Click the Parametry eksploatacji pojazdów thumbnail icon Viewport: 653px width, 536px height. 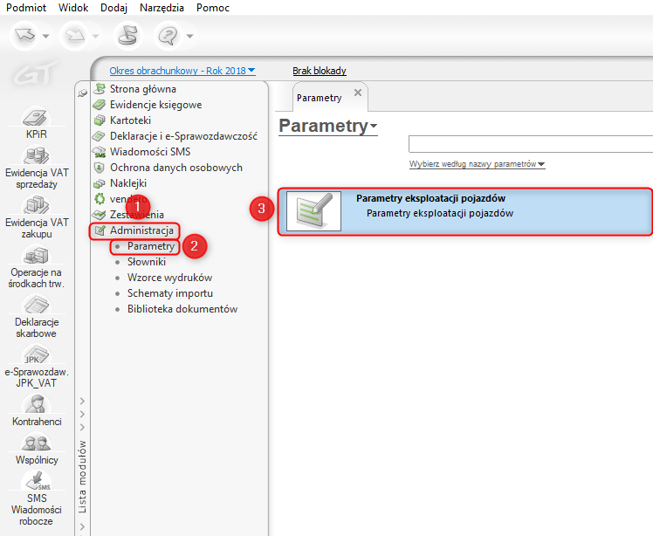click(313, 211)
